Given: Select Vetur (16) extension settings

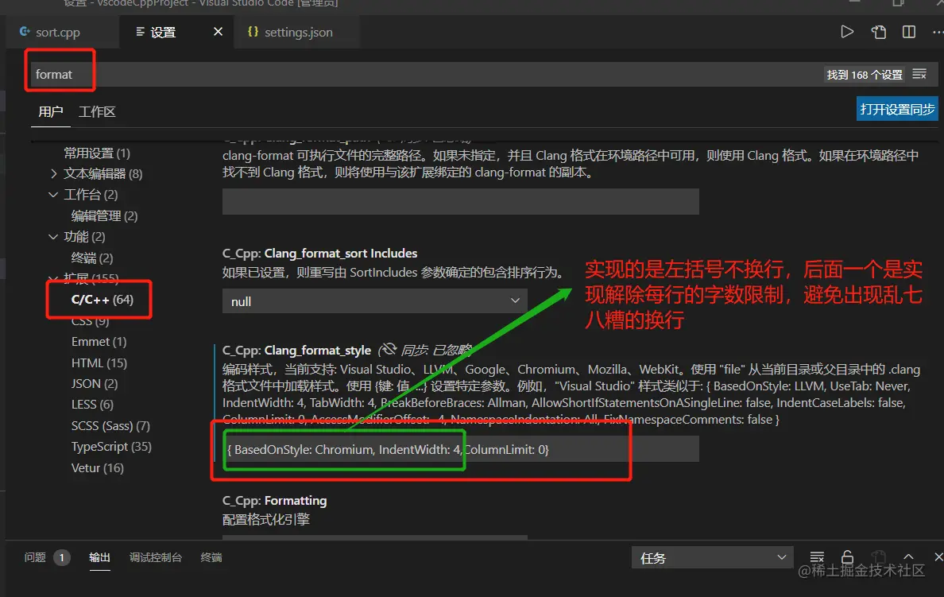Looking at the screenshot, I should pyautogui.click(x=98, y=468).
